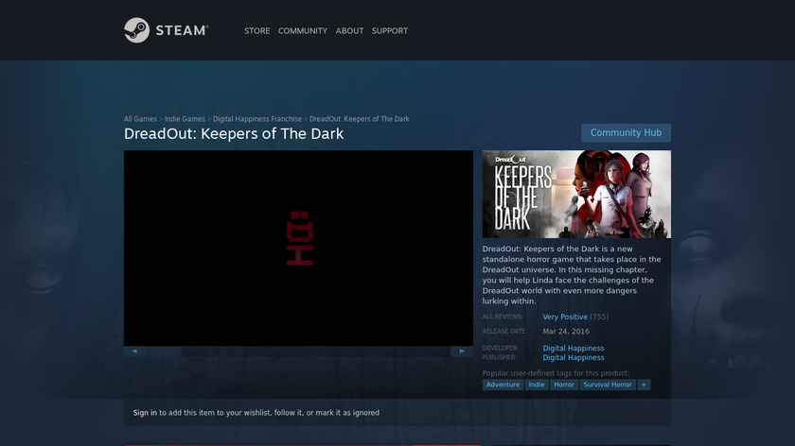Go to the ABOUT page
795x446 pixels.
pos(349,31)
